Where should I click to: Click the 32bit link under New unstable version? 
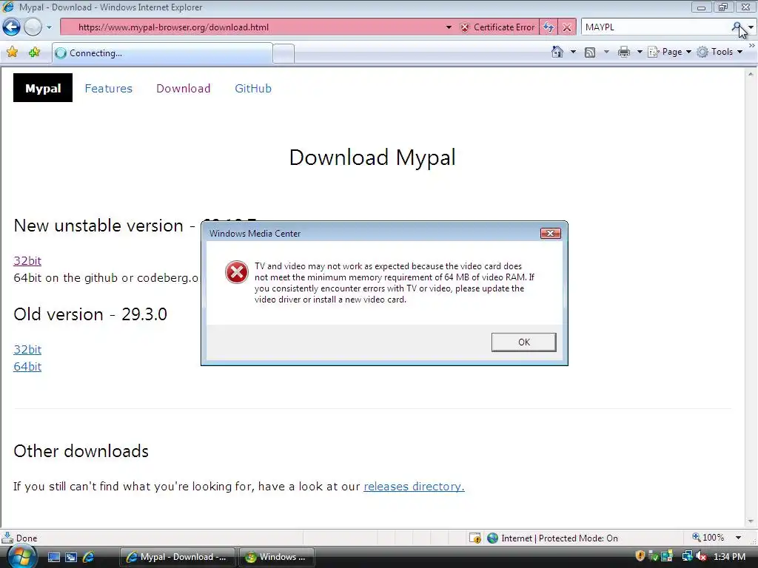27,261
